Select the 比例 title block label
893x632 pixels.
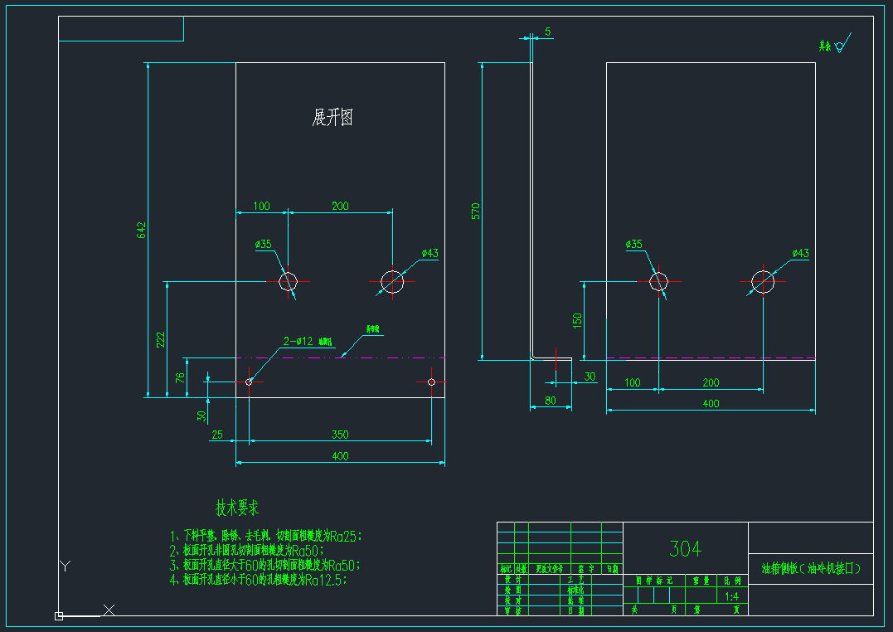(x=732, y=581)
